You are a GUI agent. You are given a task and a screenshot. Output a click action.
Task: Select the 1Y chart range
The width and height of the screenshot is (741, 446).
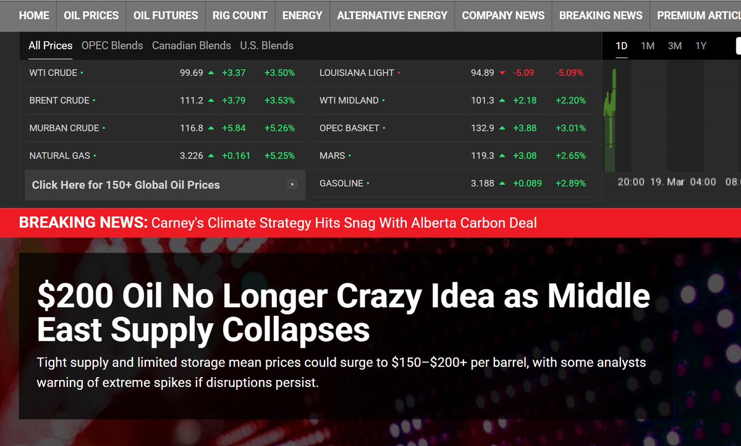(x=700, y=46)
